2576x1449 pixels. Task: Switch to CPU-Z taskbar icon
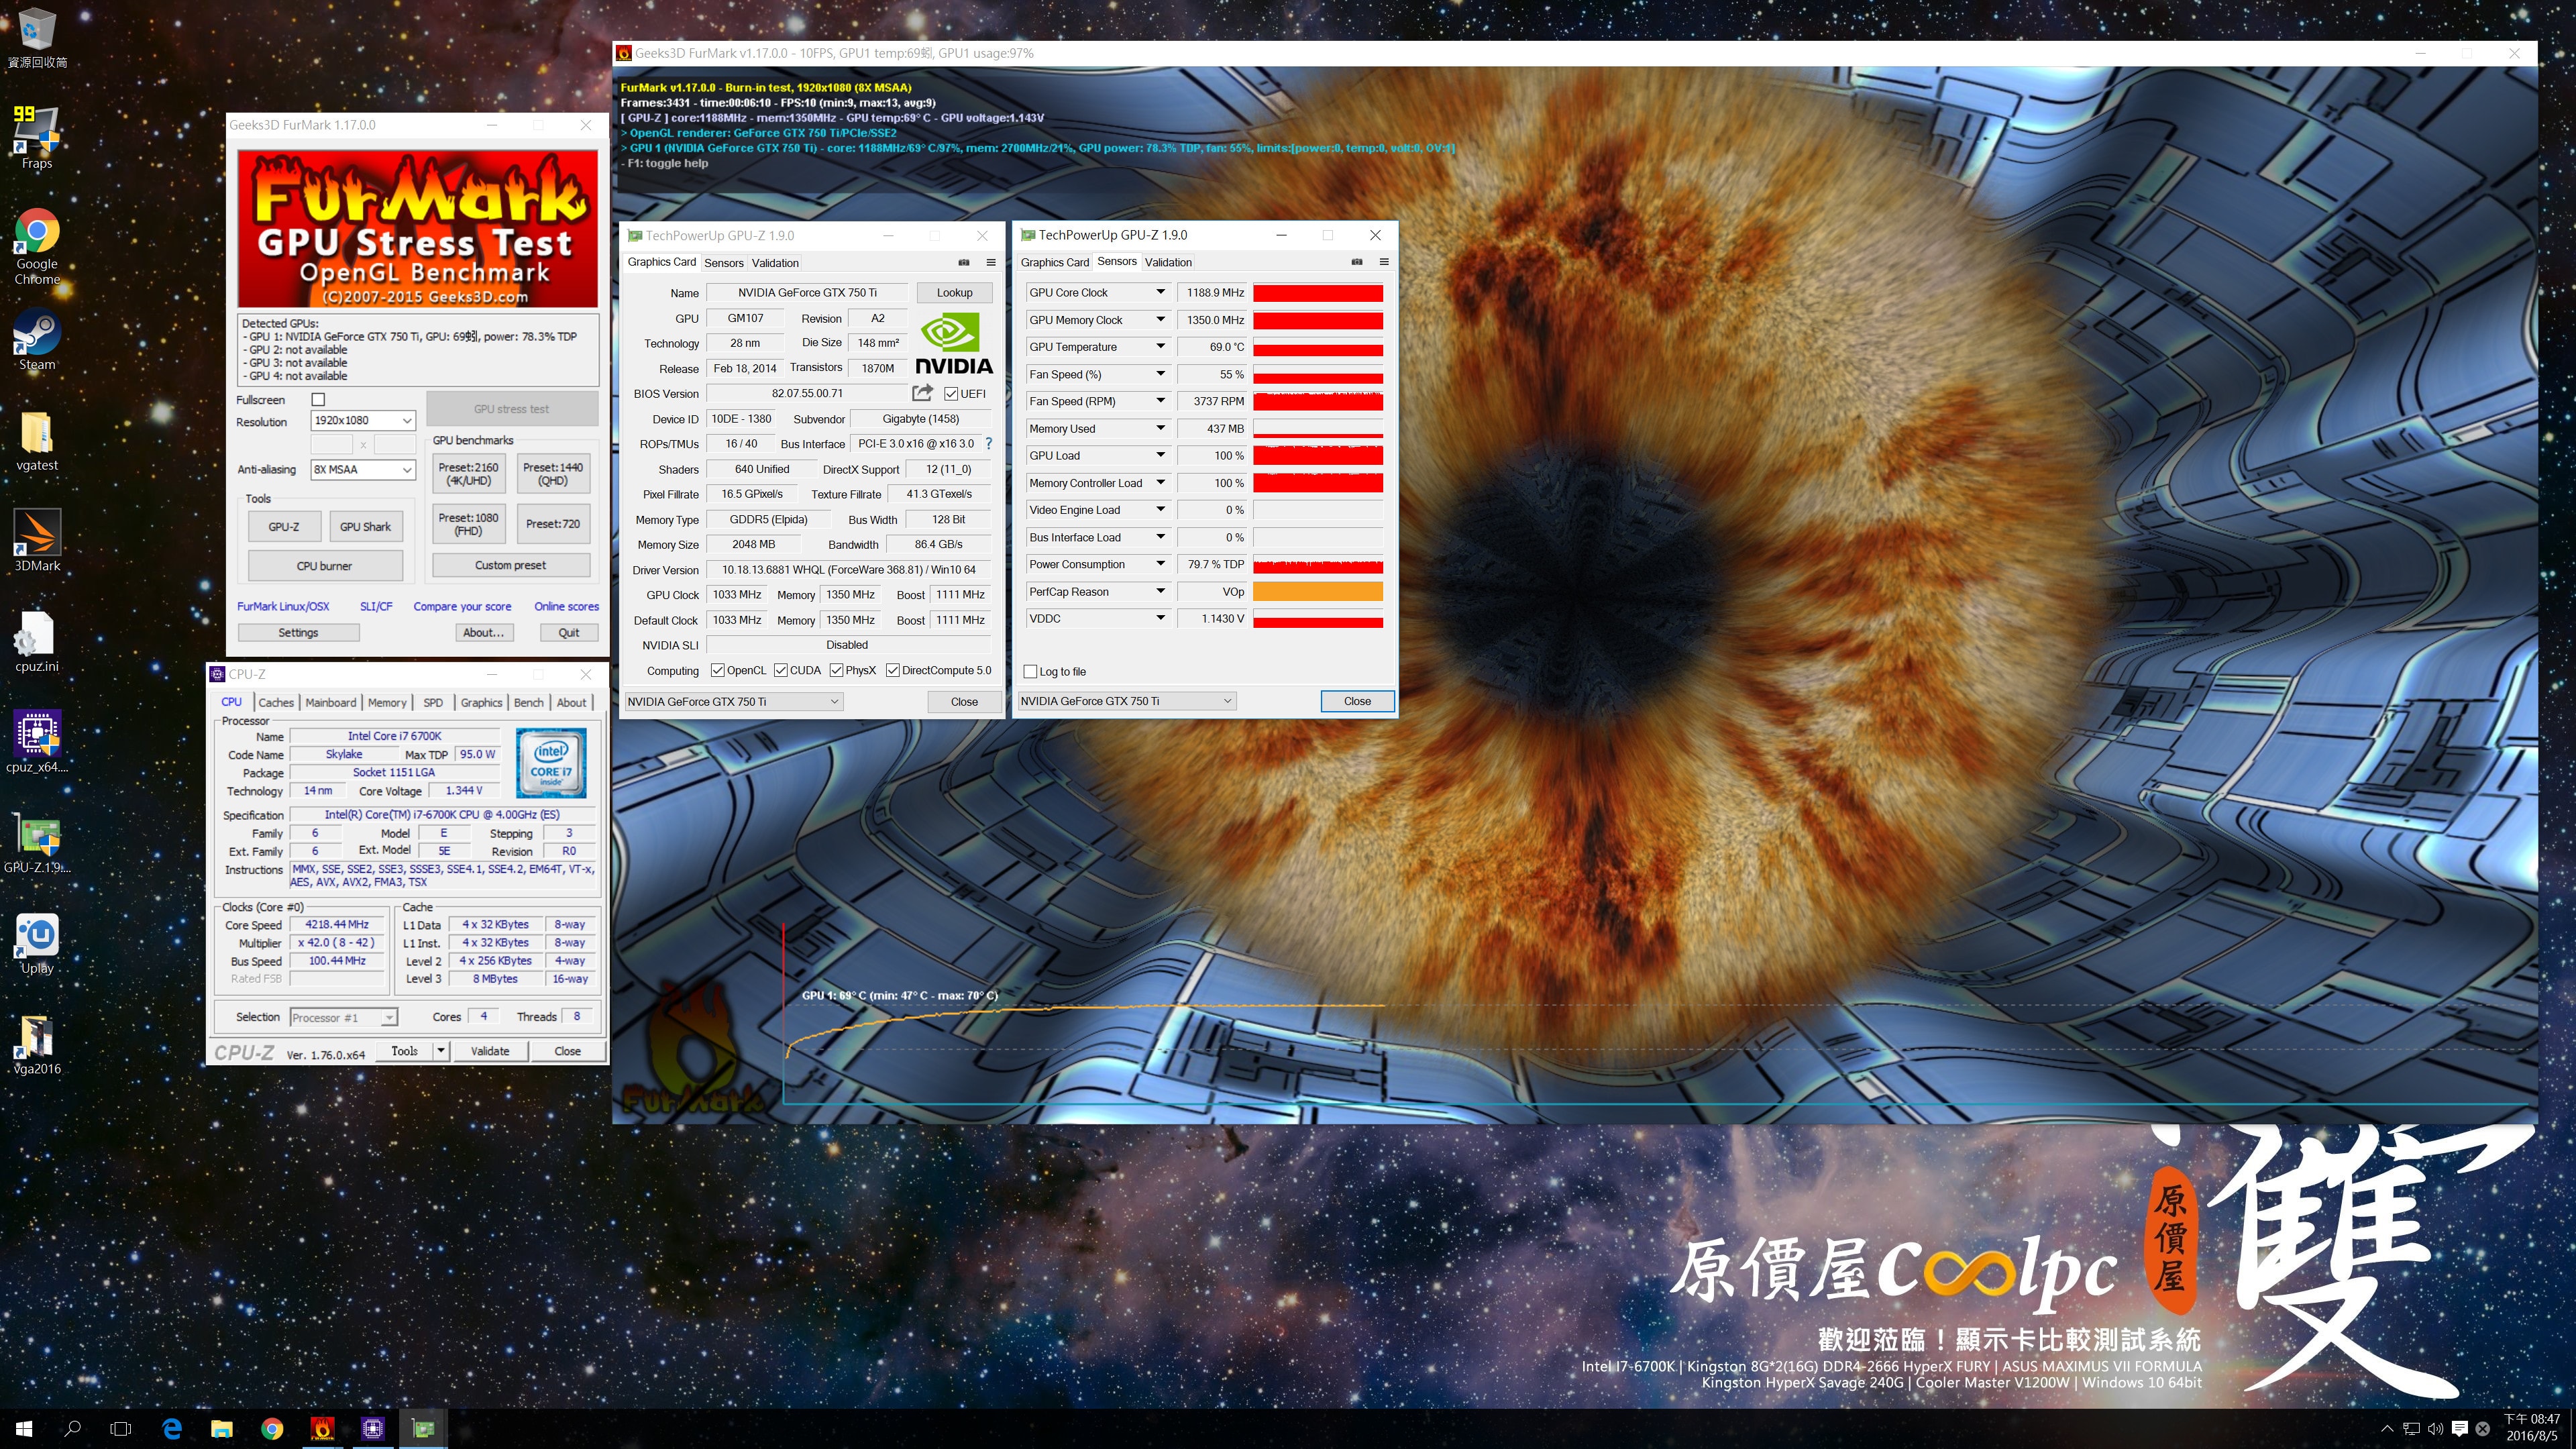pos(372,1429)
